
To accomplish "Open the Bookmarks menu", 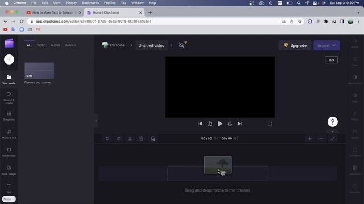I will [90, 3].
